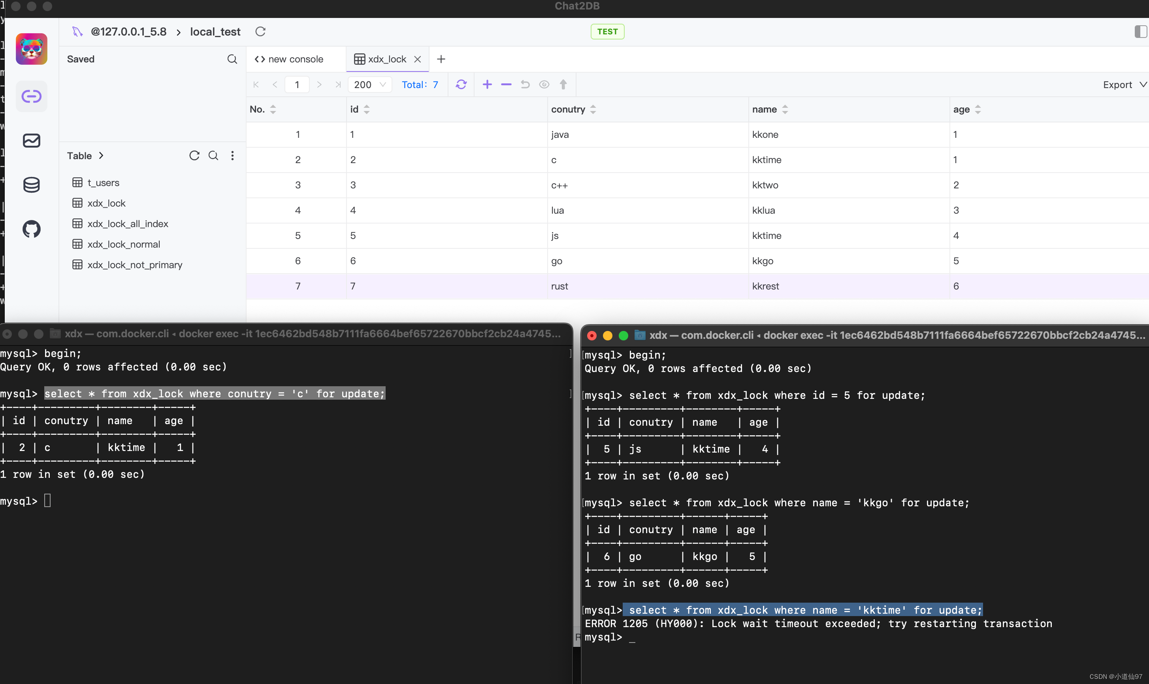This screenshot has height=684, width=1149.
Task: Click the breadcrumb arrow before local_test
Action: click(x=179, y=32)
